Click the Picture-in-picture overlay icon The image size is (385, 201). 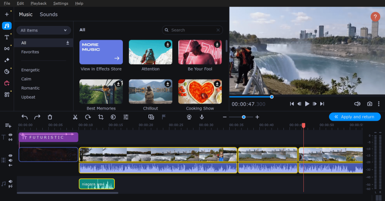pos(151,117)
